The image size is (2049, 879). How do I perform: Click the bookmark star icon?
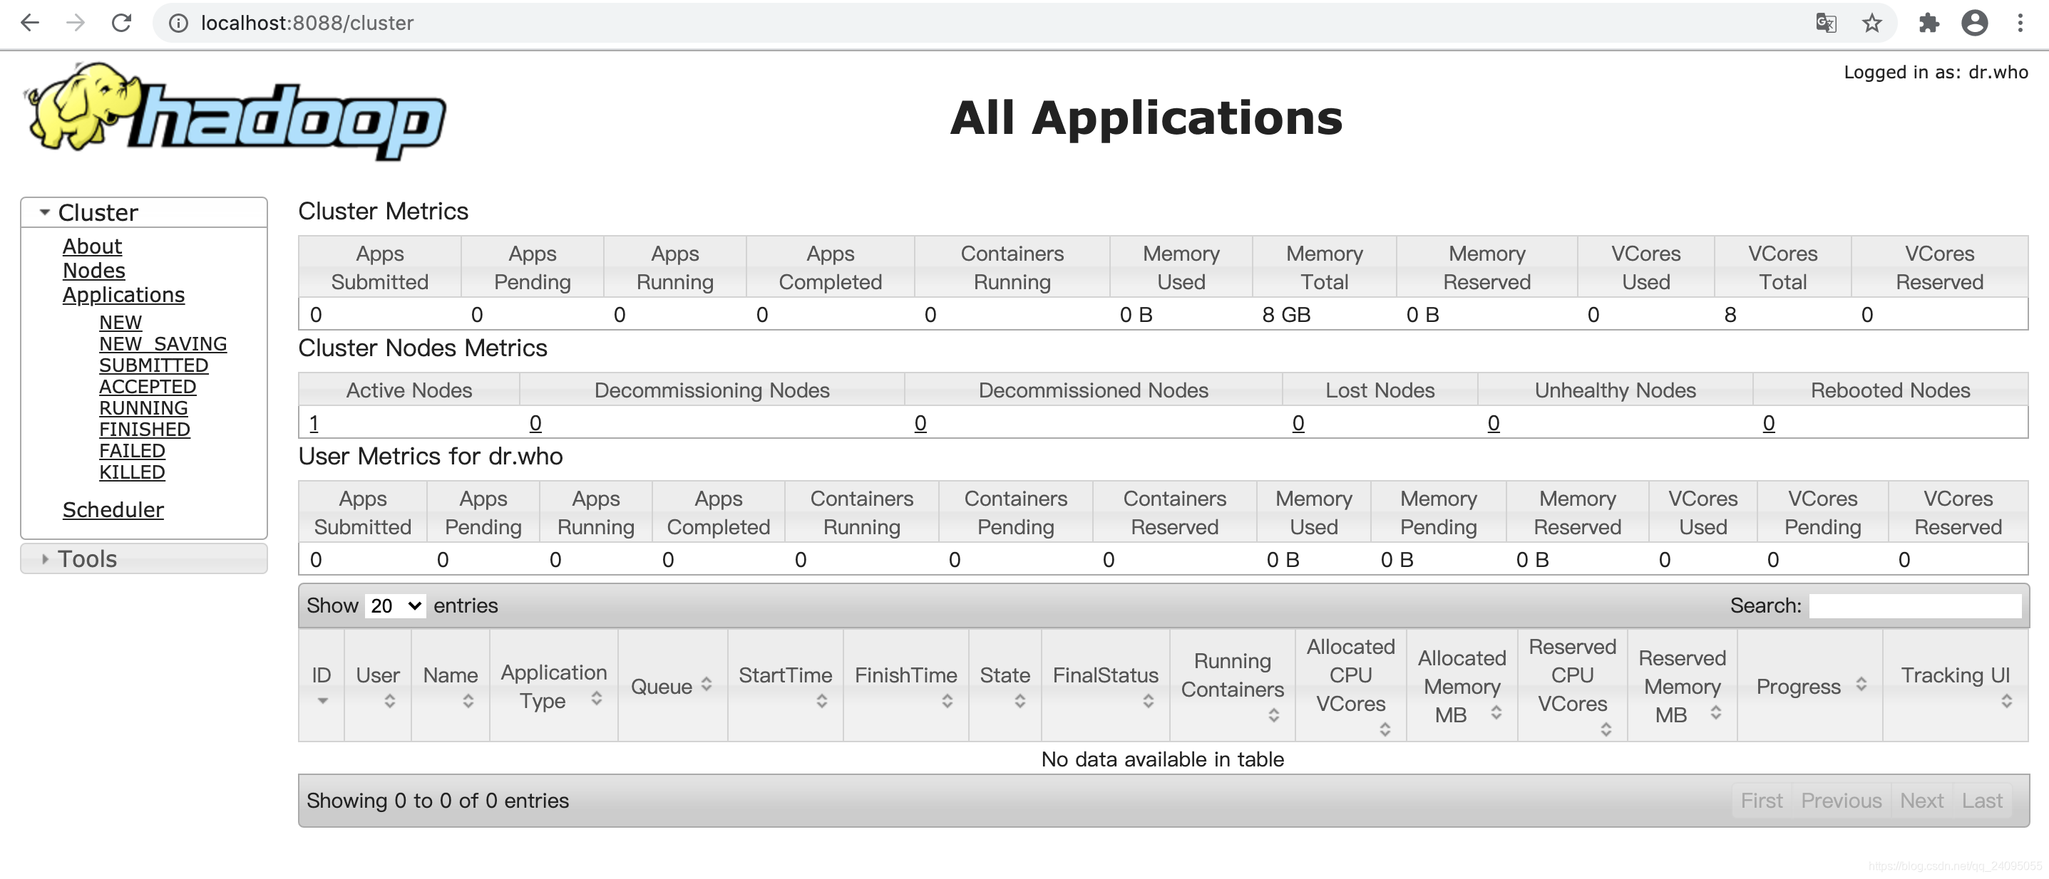(1870, 24)
